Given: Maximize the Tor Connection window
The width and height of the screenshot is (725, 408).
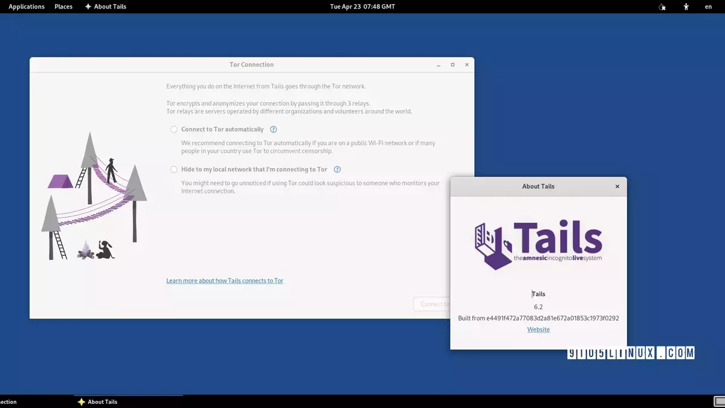Looking at the screenshot, I should (x=453, y=65).
